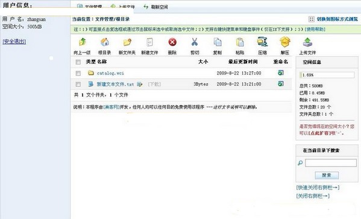The width and height of the screenshot is (361, 219).
Task: Create a folder with the 新文件夹 icon
Action: click(x=127, y=42)
